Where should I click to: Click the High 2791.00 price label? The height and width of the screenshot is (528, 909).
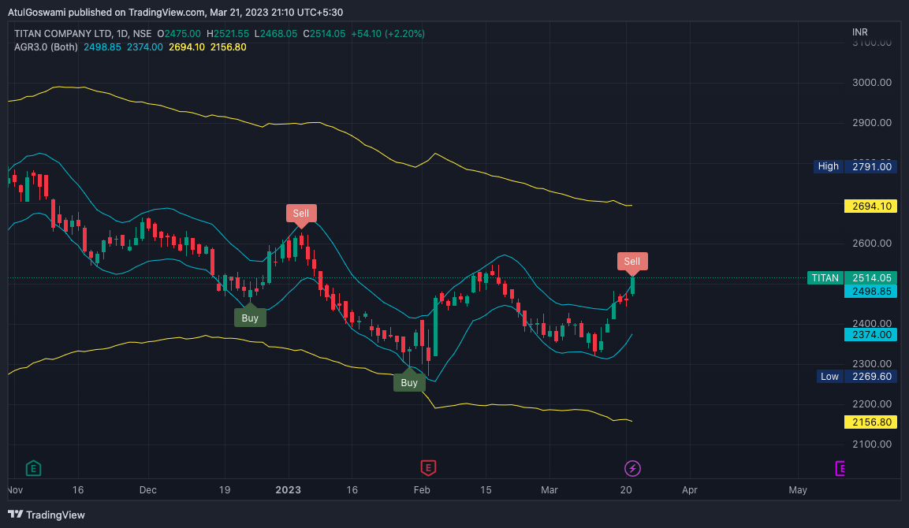855,167
